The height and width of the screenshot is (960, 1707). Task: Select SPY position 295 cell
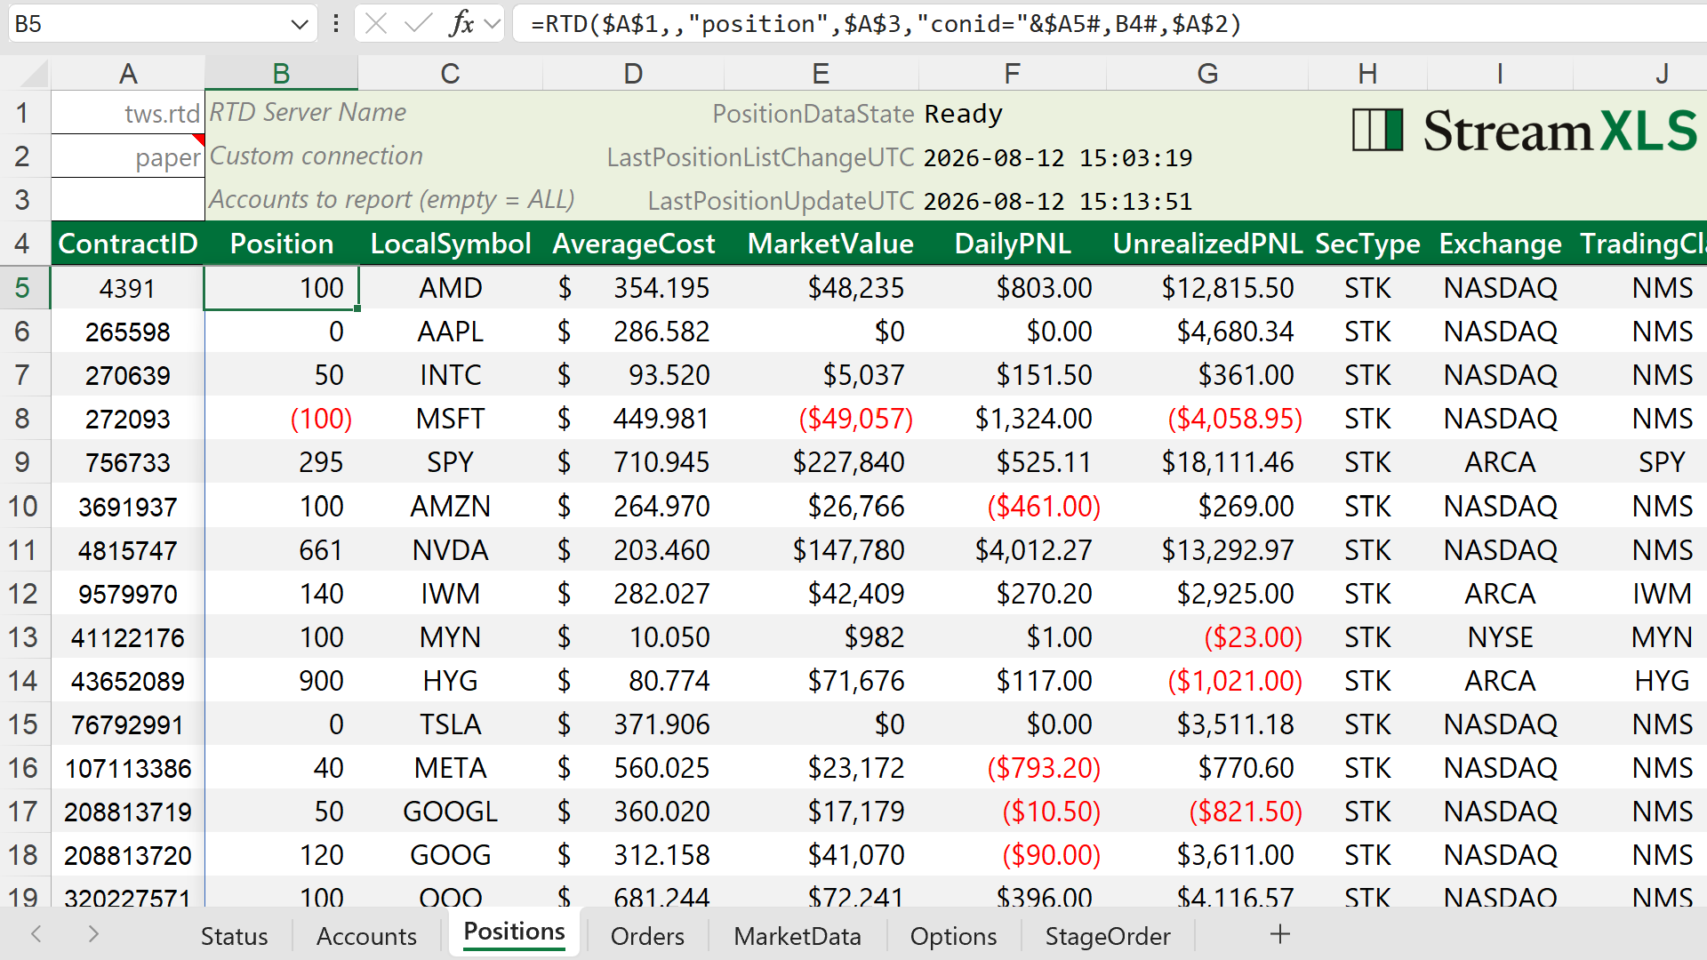[x=281, y=462]
